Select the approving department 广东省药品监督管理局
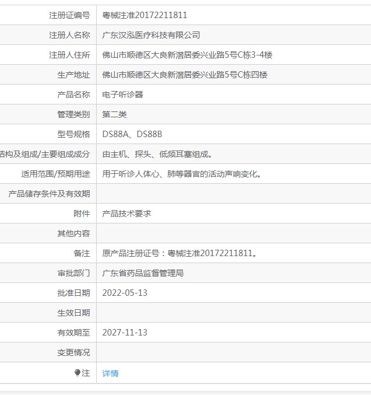 click(x=143, y=273)
